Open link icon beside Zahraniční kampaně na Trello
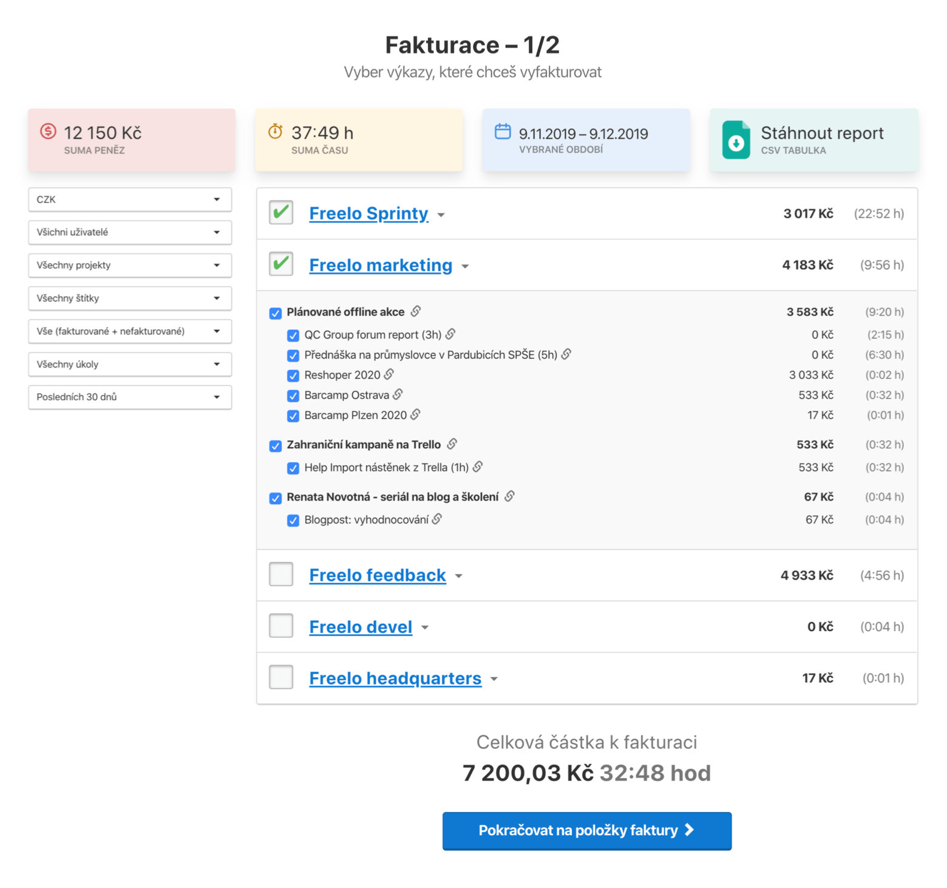The width and height of the screenshot is (947, 888). [x=452, y=444]
